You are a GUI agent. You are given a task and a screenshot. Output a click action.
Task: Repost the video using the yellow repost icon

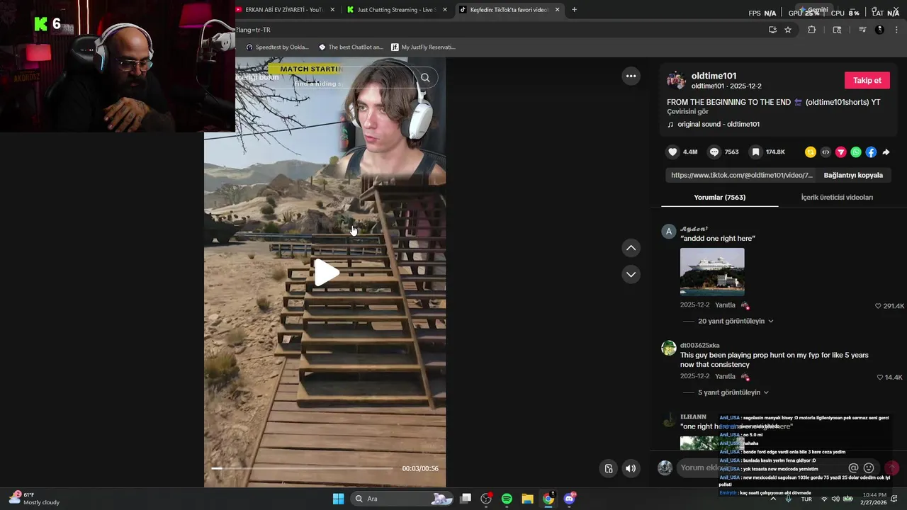pos(811,152)
